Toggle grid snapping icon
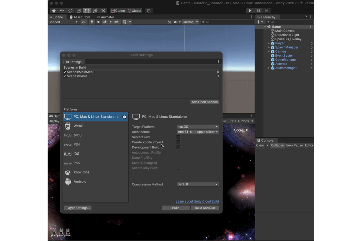The image size is (362, 241). (x=149, y=11)
